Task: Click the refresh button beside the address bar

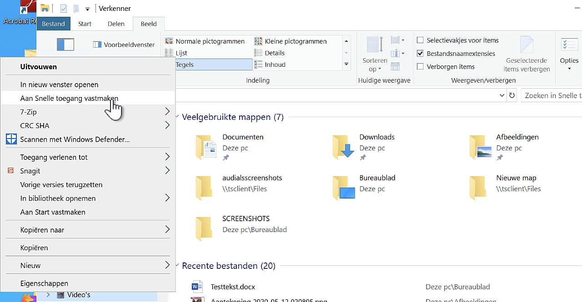Action: [x=512, y=95]
